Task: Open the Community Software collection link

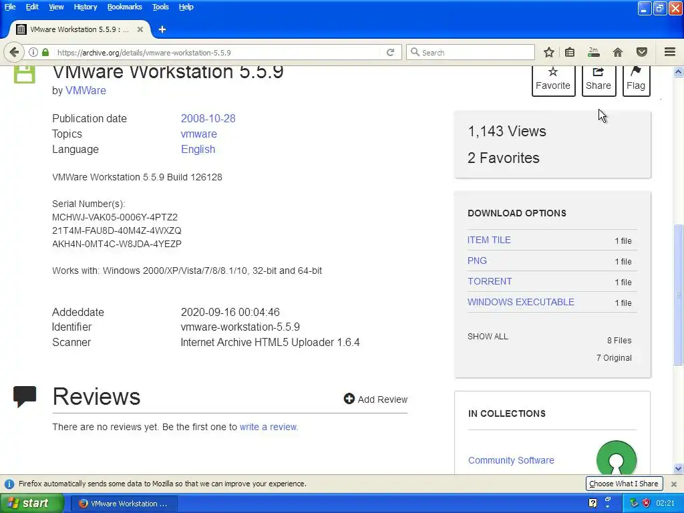Action: click(511, 460)
